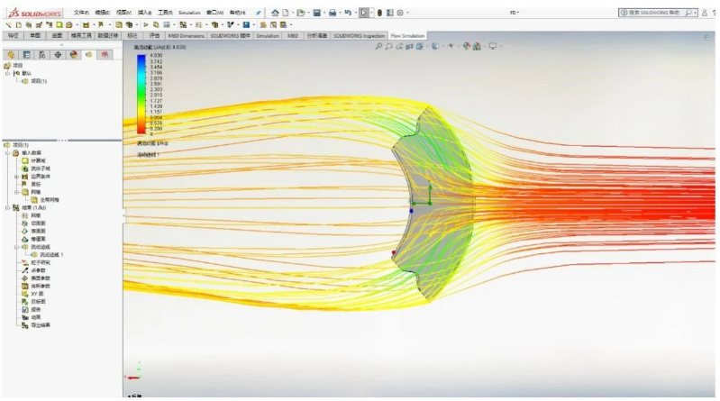Click the color legend gradient bar
This screenshot has height=401, width=720.
pos(141,94)
